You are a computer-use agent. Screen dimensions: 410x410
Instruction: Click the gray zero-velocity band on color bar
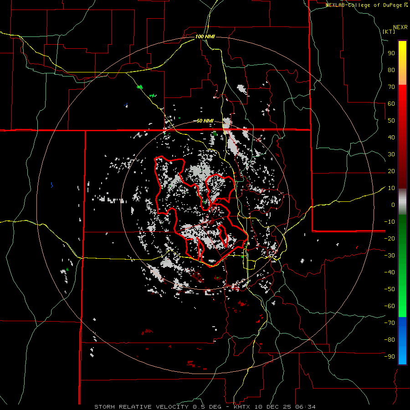[x=402, y=201]
